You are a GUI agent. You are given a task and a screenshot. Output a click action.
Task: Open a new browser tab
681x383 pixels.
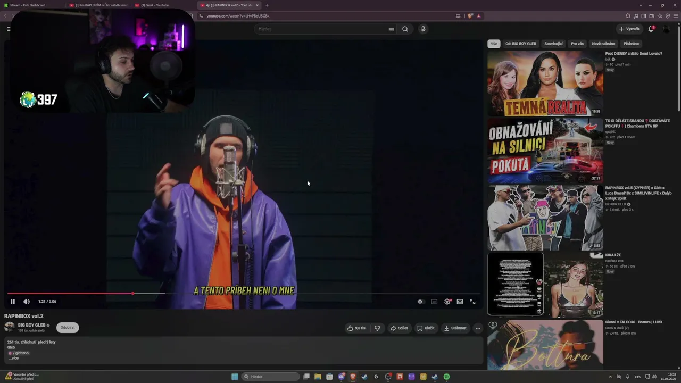coord(267,5)
